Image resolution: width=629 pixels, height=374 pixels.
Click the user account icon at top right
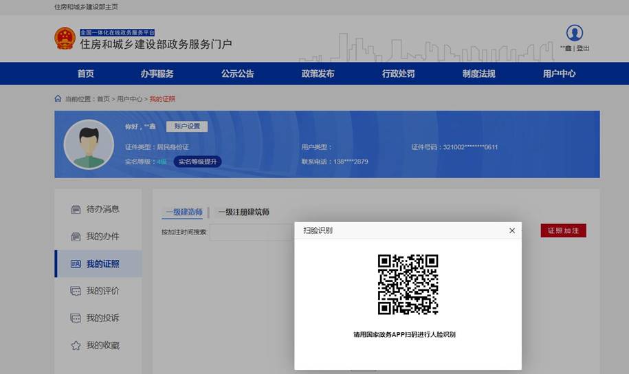(574, 33)
